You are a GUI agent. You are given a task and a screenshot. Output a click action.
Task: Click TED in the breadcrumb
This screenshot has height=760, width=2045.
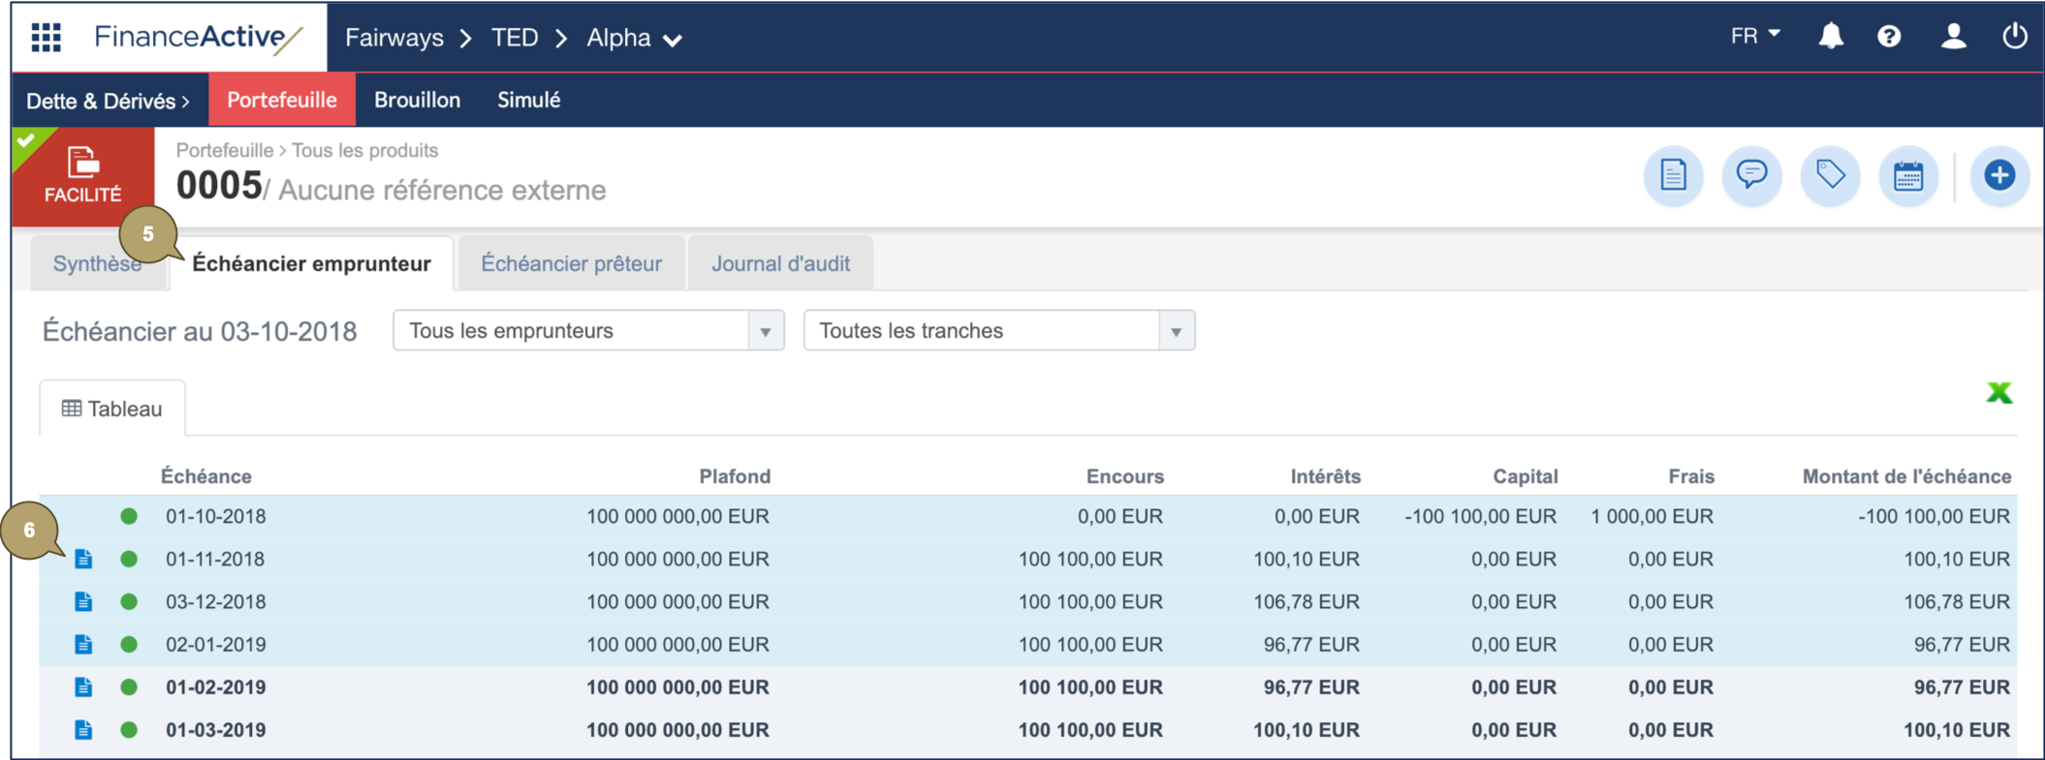pyautogui.click(x=515, y=38)
